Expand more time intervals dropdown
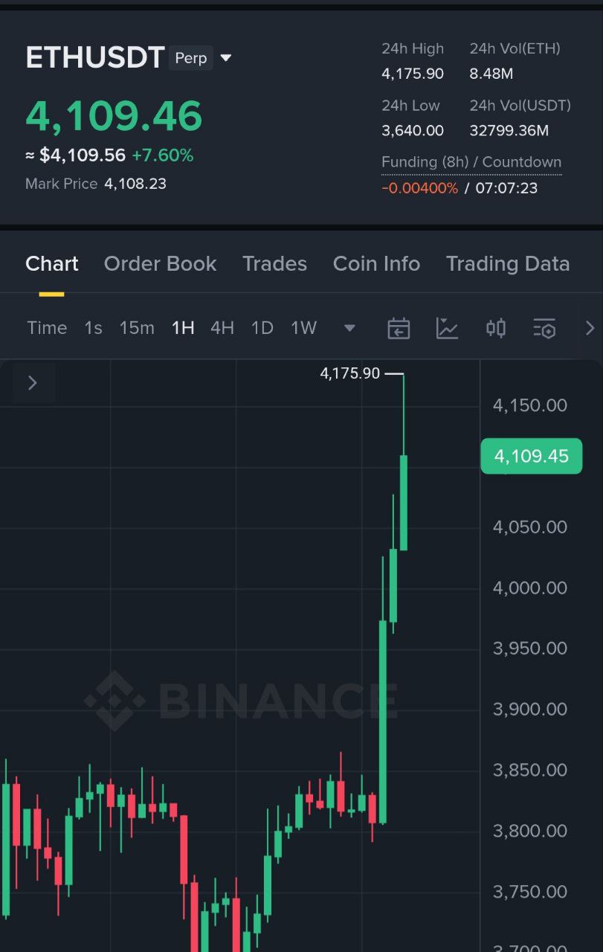This screenshot has width=603, height=952. pos(349,328)
